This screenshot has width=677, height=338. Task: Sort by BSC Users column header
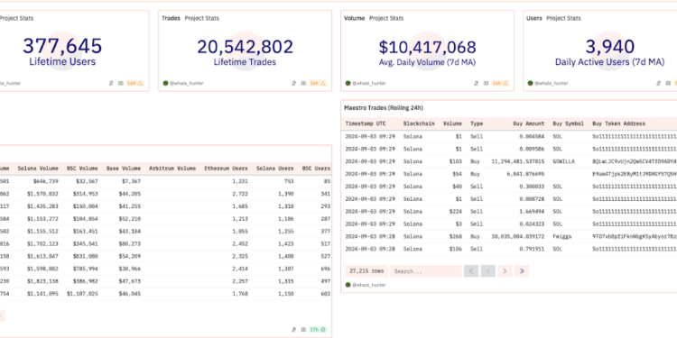point(316,169)
